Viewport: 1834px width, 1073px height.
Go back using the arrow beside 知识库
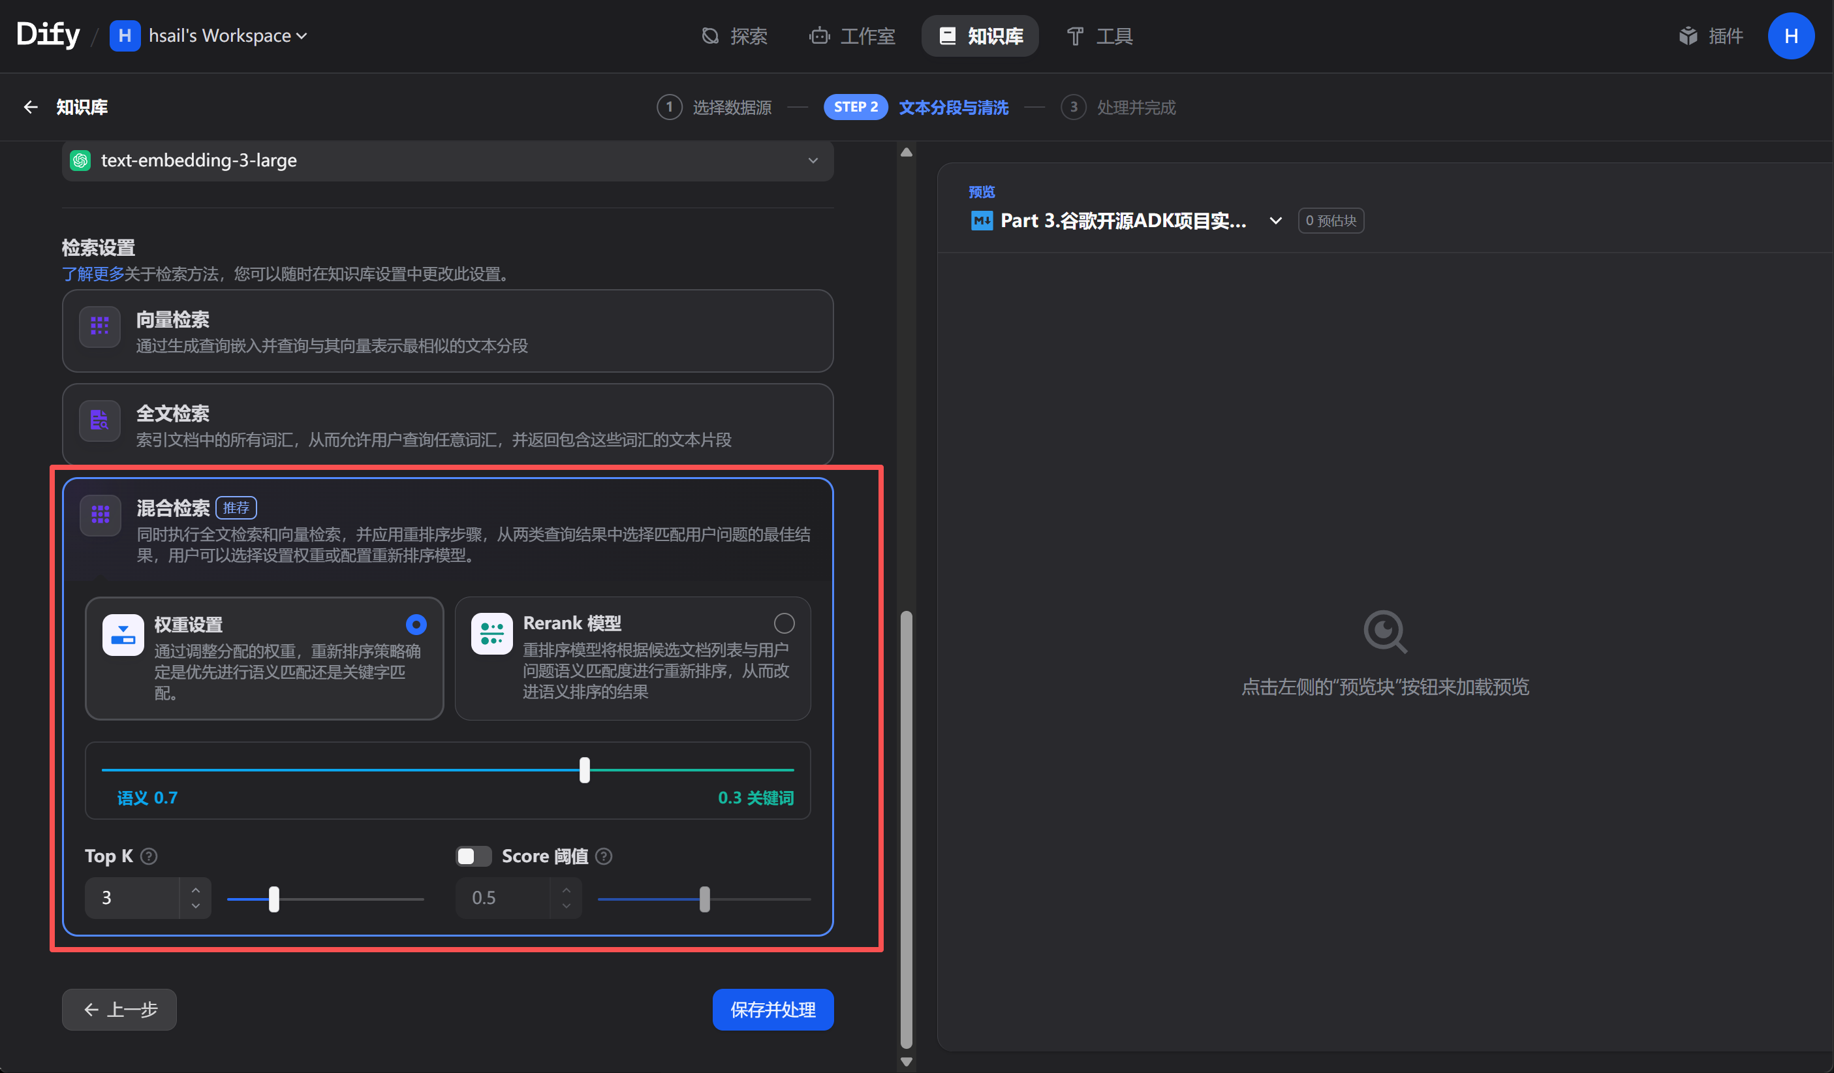tap(30, 107)
